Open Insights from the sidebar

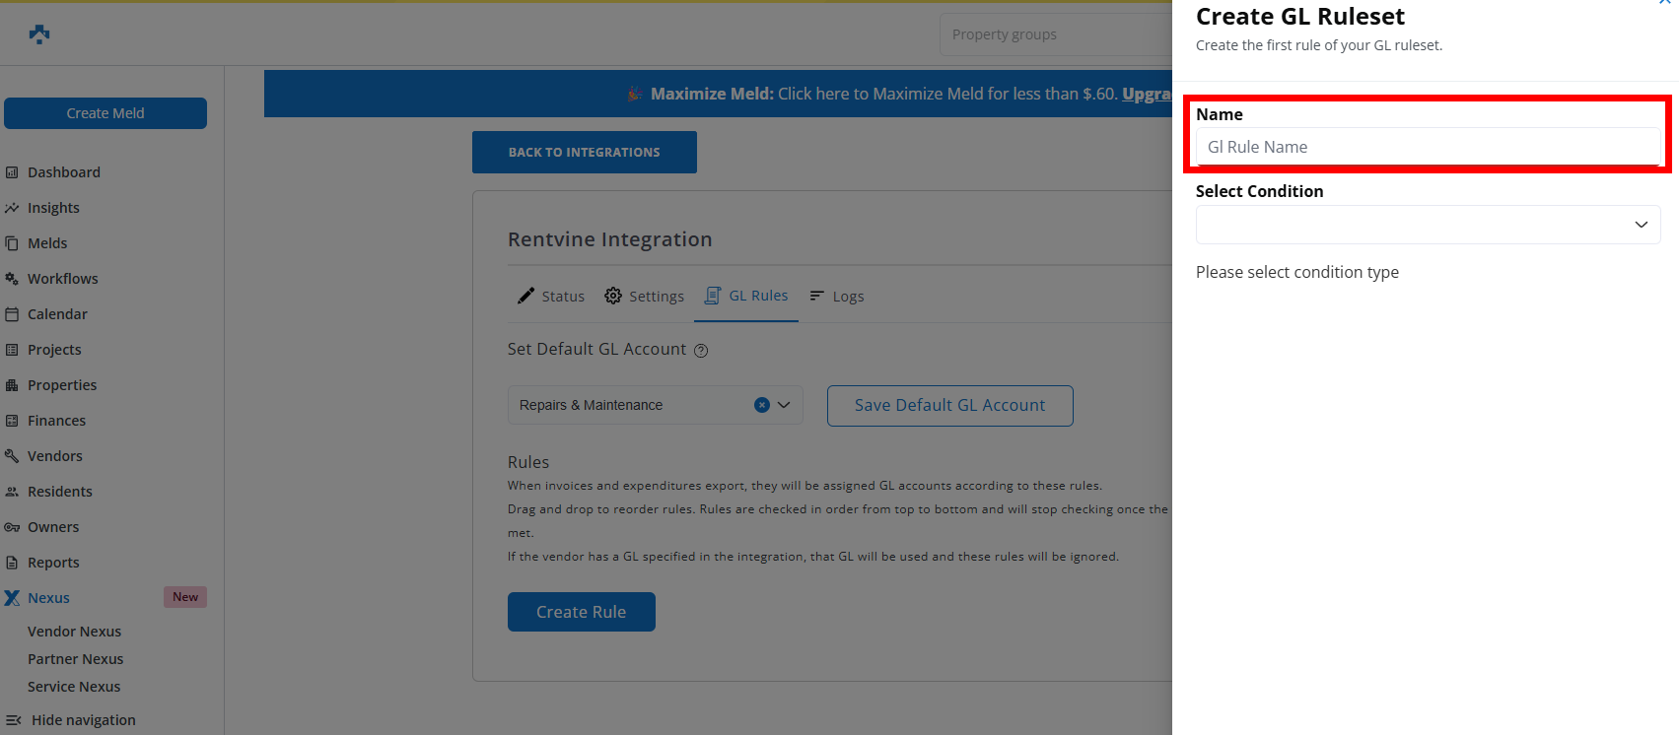[53, 208]
